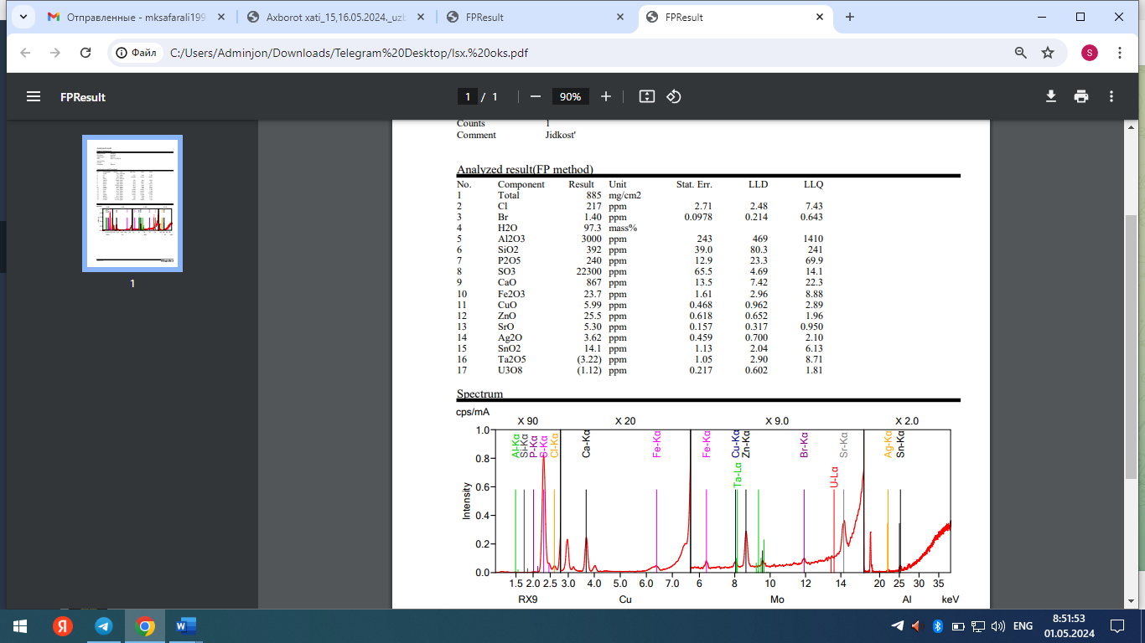Click the zoom out minus button
Viewport: 1145px width, 643px height.
[536, 96]
